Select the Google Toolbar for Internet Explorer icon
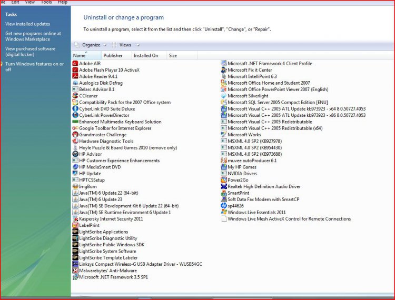Screen dimensions: 395x300 click(75, 128)
